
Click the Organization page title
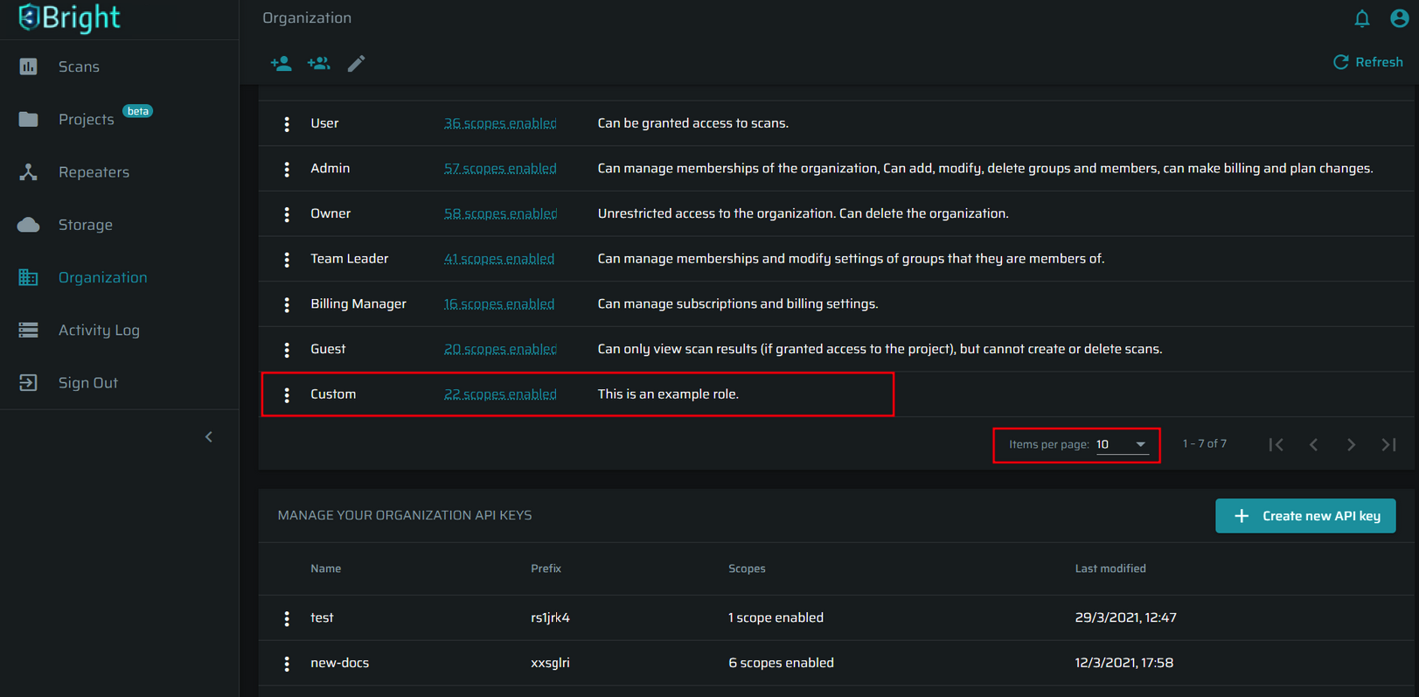(x=307, y=17)
